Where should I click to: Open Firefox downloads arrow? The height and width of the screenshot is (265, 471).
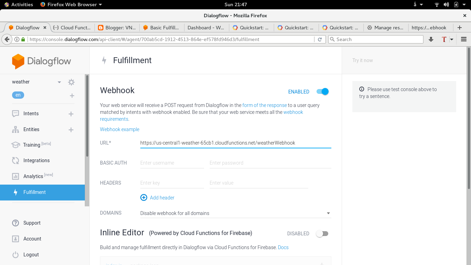pos(431,39)
